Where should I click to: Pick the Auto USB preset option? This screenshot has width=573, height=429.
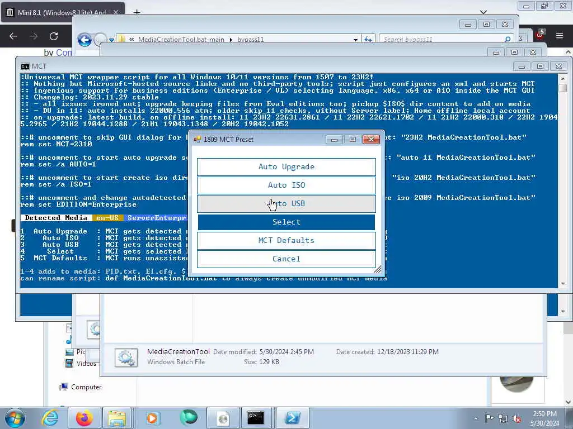286,203
